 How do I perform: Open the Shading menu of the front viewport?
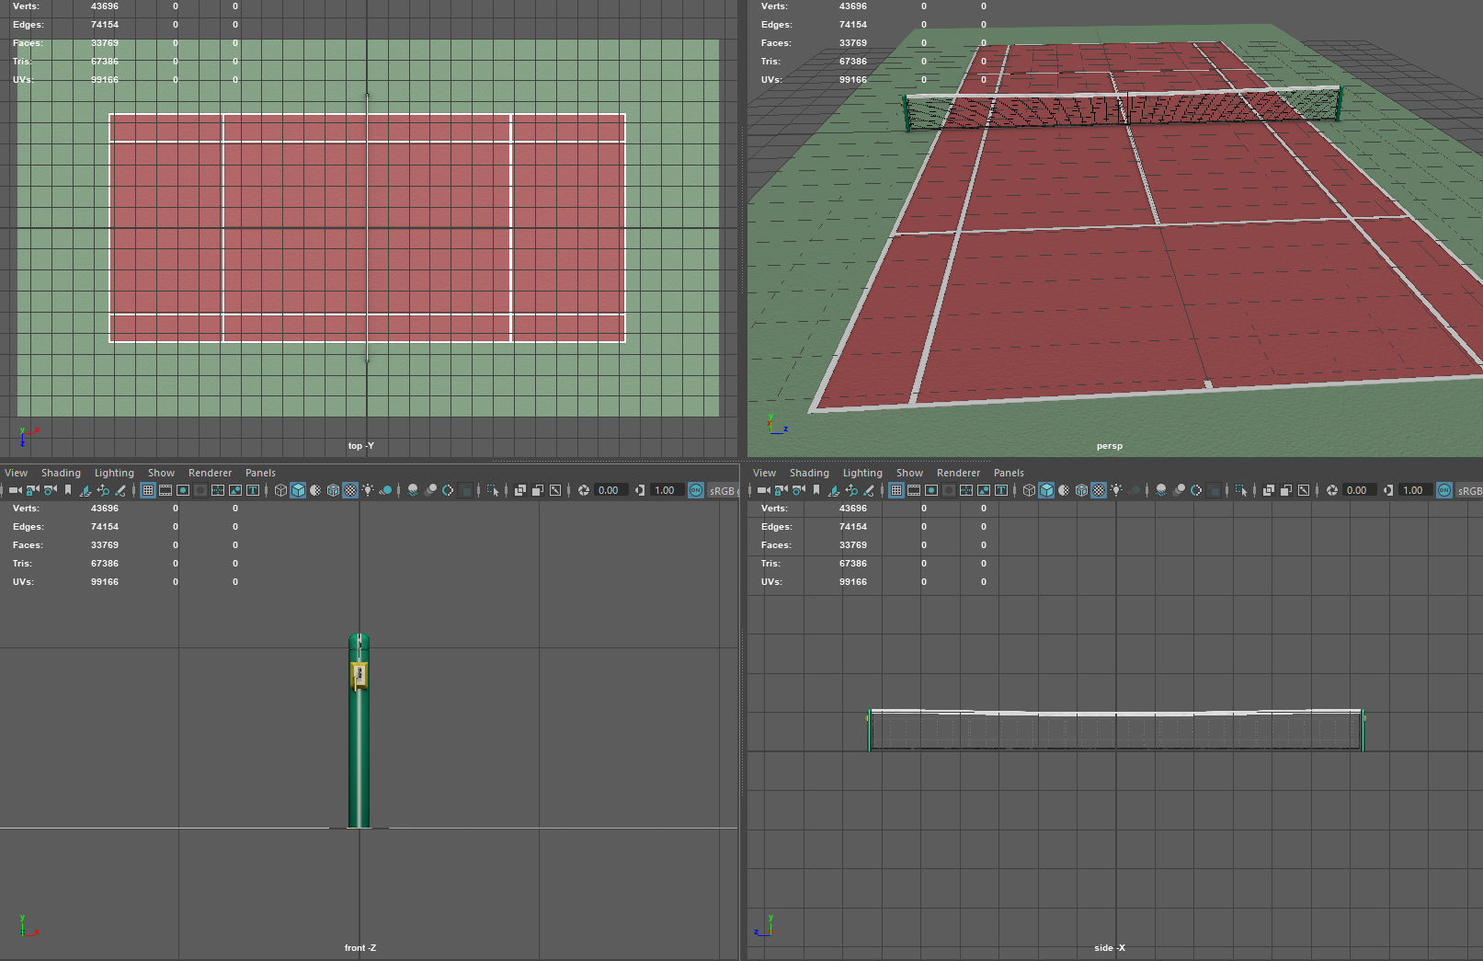pyautogui.click(x=61, y=472)
